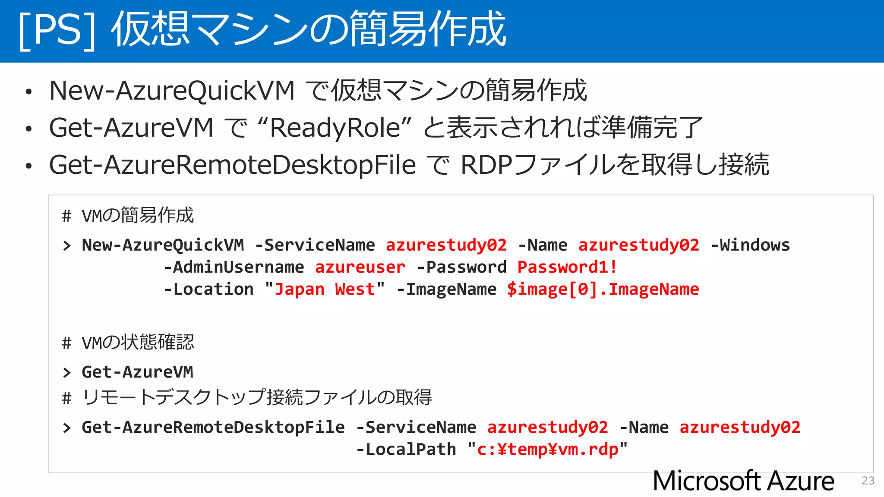
Task: Click the comment '# VMの状態確認'
Action: [x=128, y=343]
